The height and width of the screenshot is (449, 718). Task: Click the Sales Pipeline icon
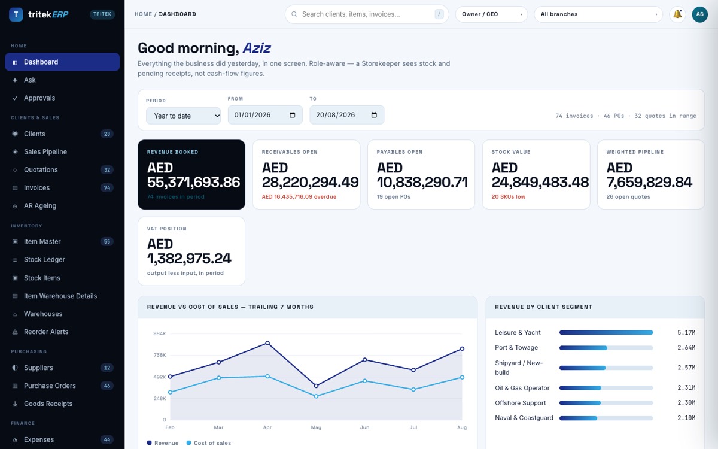[15, 152]
